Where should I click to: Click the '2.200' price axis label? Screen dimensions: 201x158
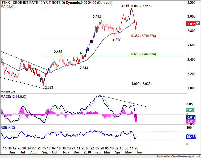pos(191,74)
